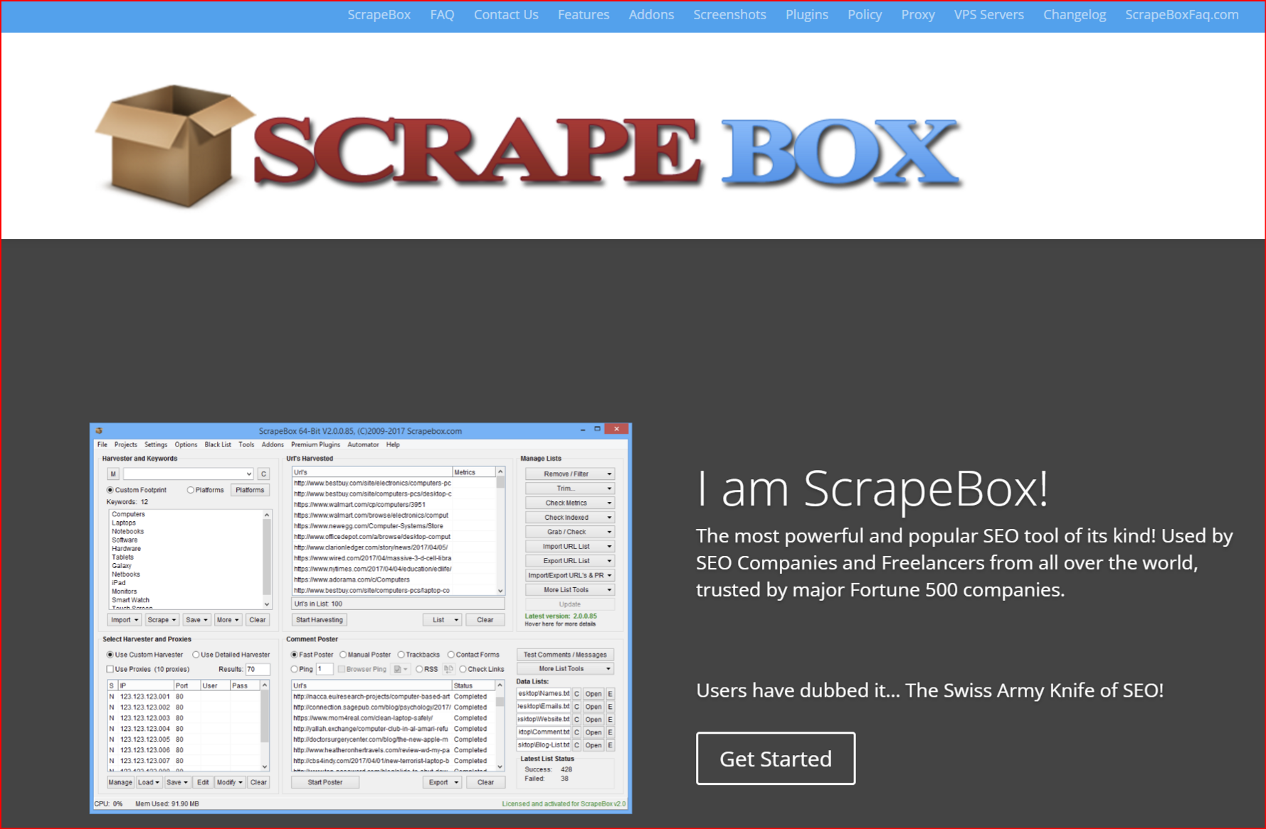Click C button beside Names.txt

coord(576,694)
